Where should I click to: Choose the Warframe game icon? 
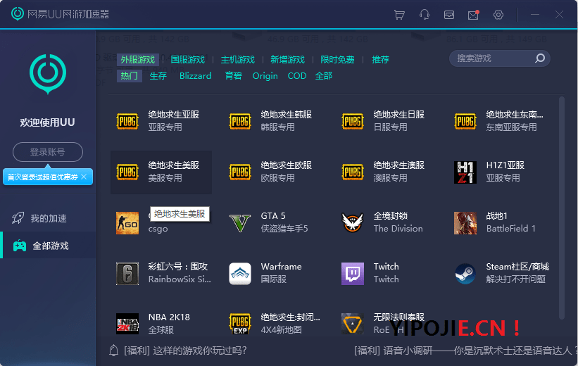click(240, 274)
